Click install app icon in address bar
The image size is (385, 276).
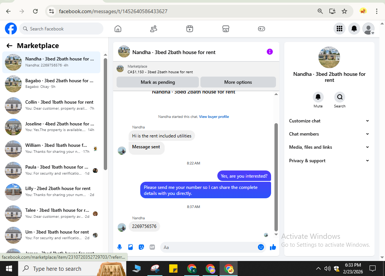332,11
